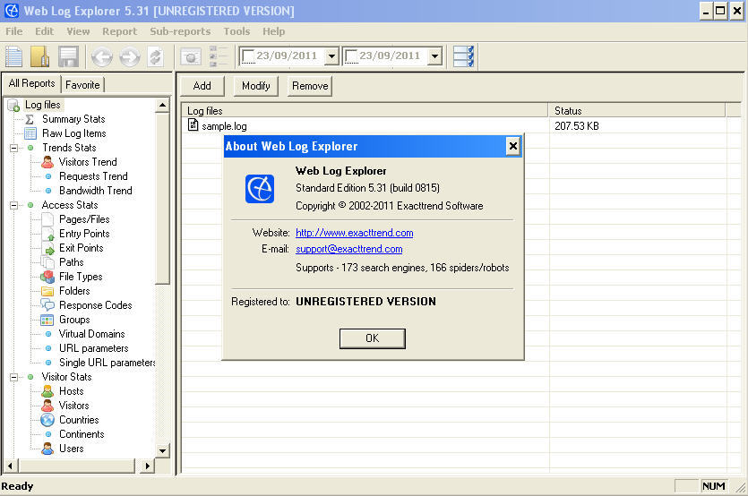Click the horizontal scrollbar right arrow
The image size is (748, 496).
tap(148, 466)
